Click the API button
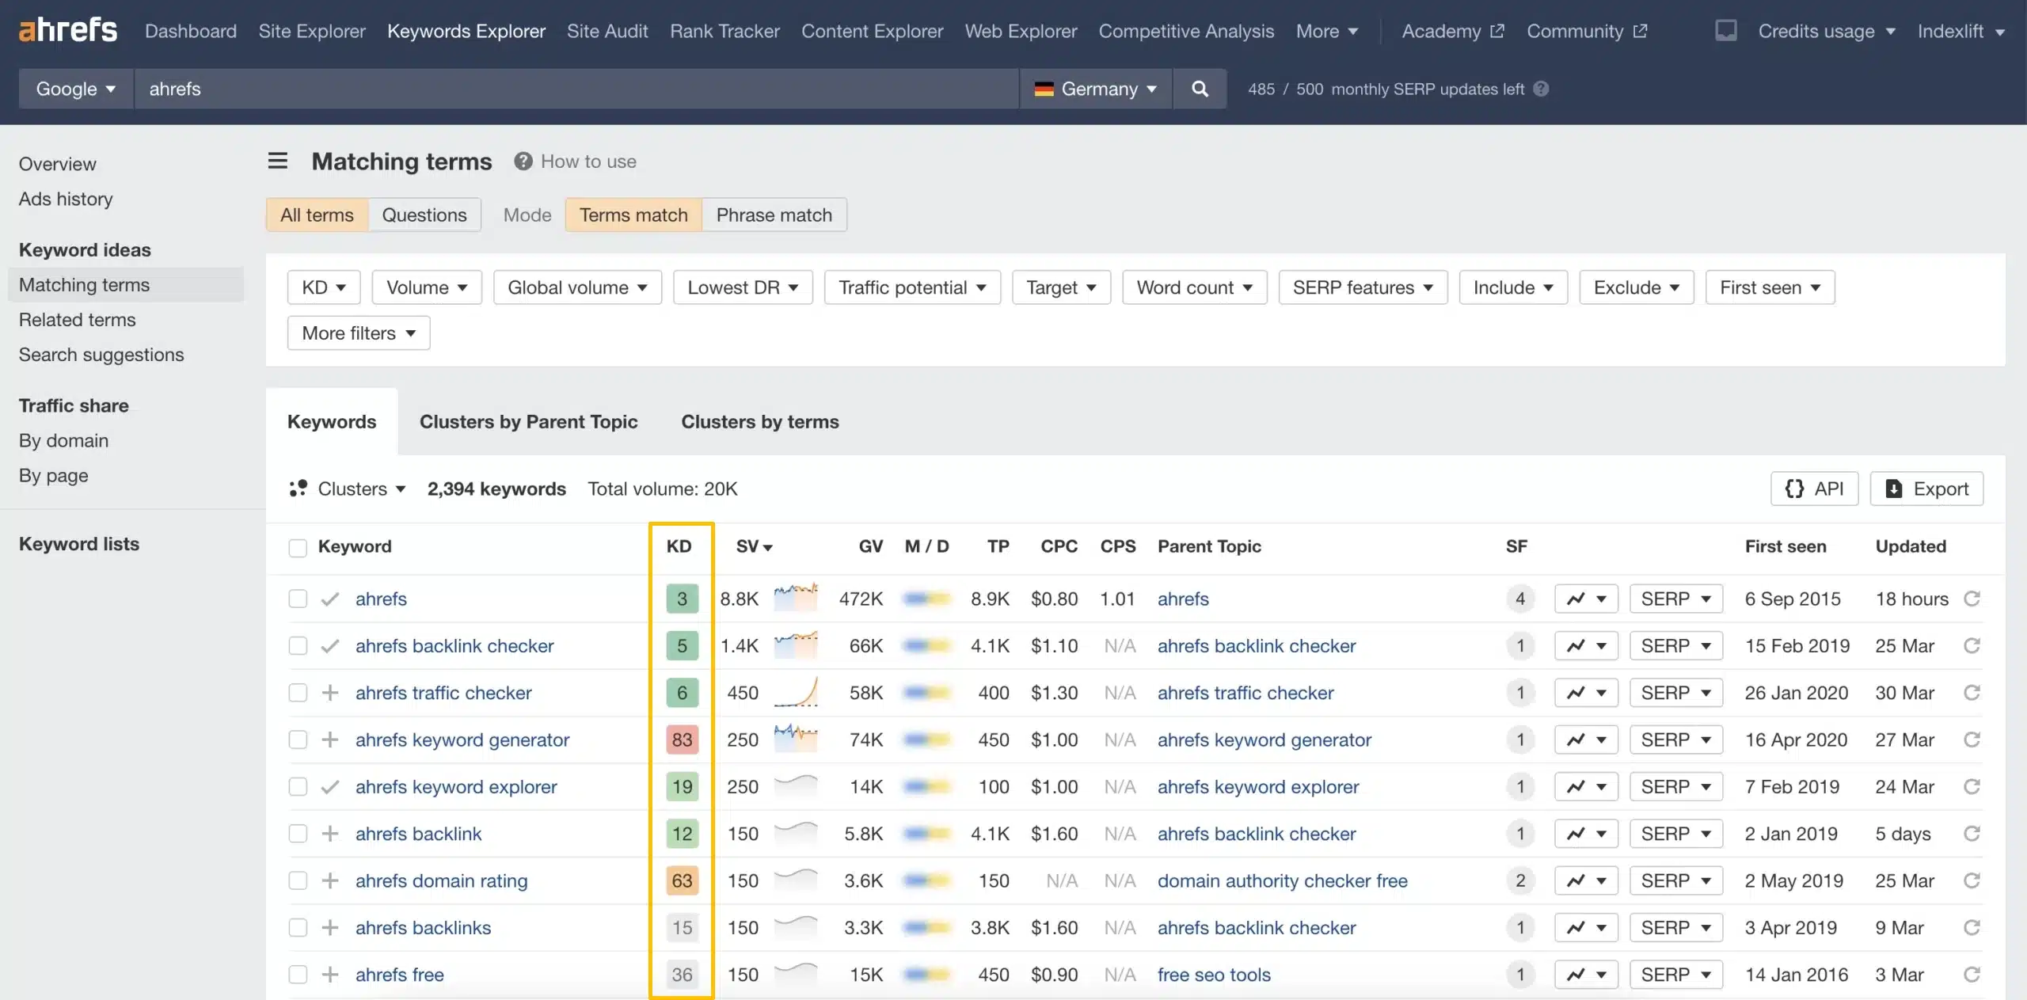Image resolution: width=2027 pixels, height=1000 pixels. pyautogui.click(x=1814, y=489)
